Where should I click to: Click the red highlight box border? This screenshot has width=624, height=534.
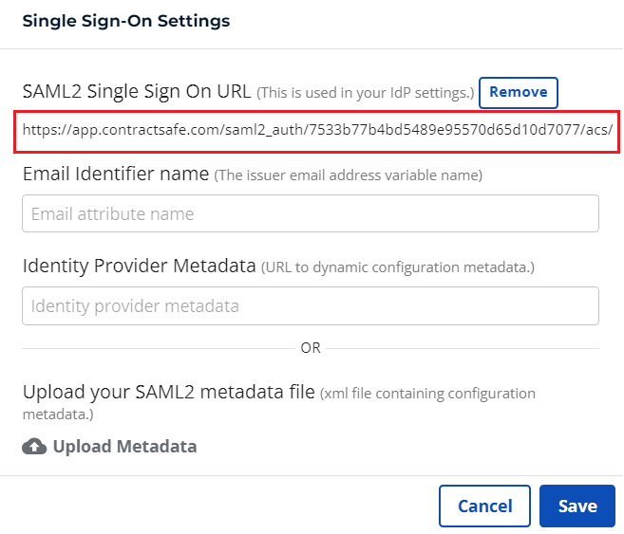[x=317, y=112]
